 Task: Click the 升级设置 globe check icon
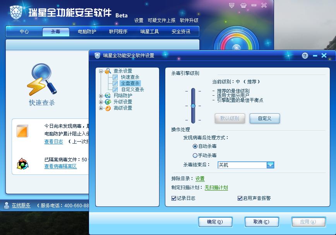tap(108, 102)
